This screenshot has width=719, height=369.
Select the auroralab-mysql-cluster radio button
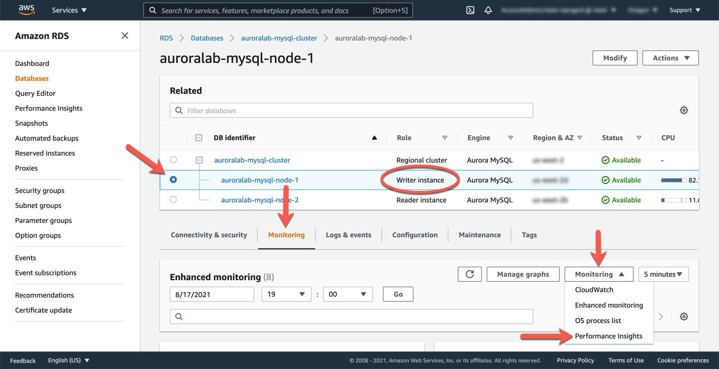173,160
